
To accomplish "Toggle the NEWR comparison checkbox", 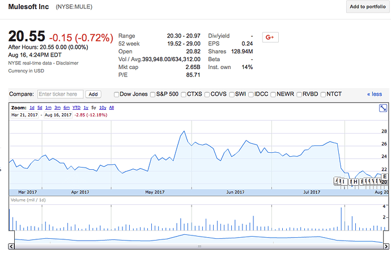I will point(274,95).
